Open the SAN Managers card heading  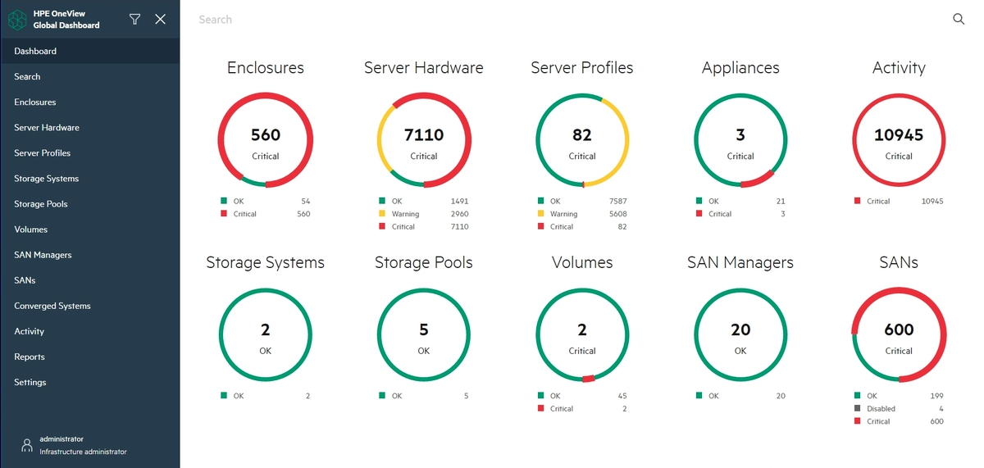click(x=740, y=262)
